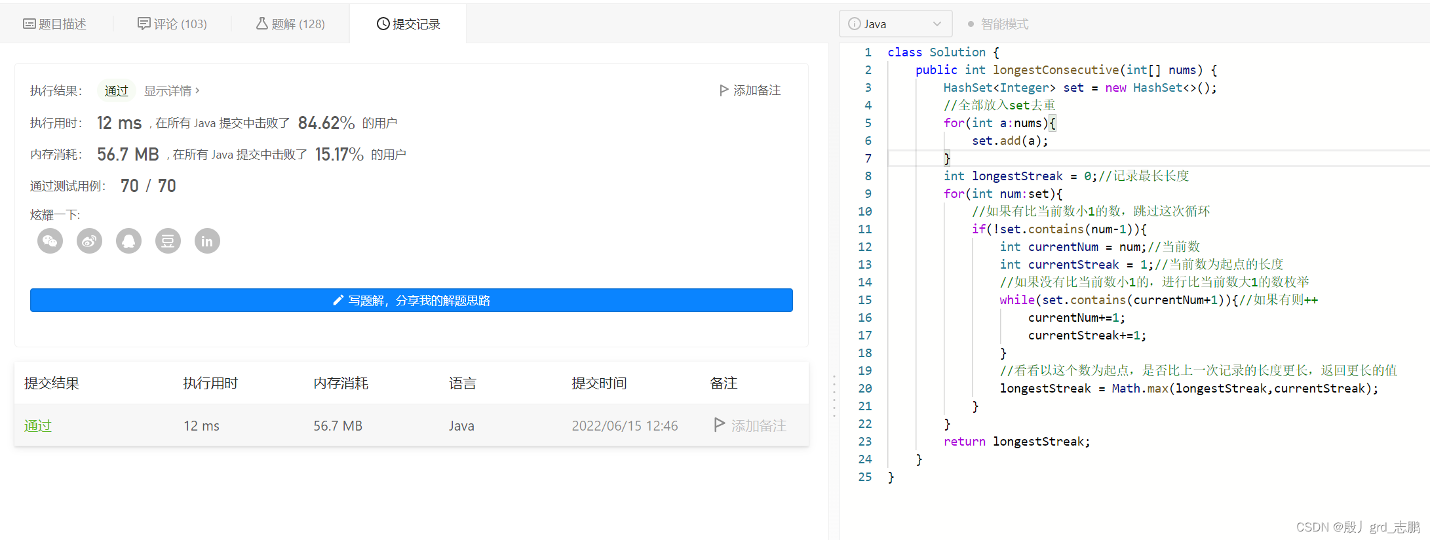The width and height of the screenshot is (1430, 540).
Task: Click line 17 currentStreak+=1 statement
Action: 1087,335
